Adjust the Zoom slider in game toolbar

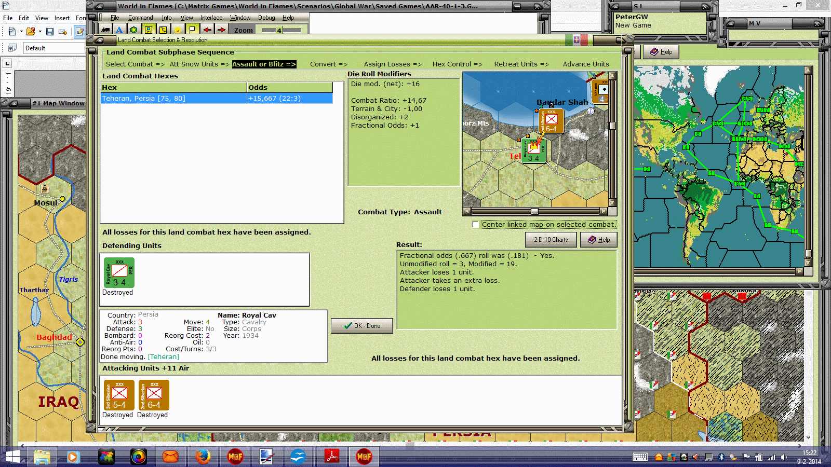pyautogui.click(x=280, y=30)
